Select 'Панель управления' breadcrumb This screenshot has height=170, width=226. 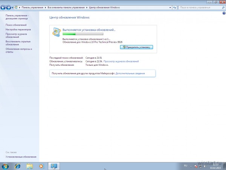pos(32,8)
